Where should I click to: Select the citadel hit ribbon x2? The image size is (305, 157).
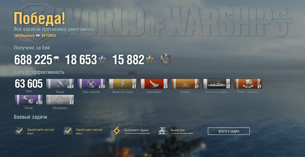[217, 84]
